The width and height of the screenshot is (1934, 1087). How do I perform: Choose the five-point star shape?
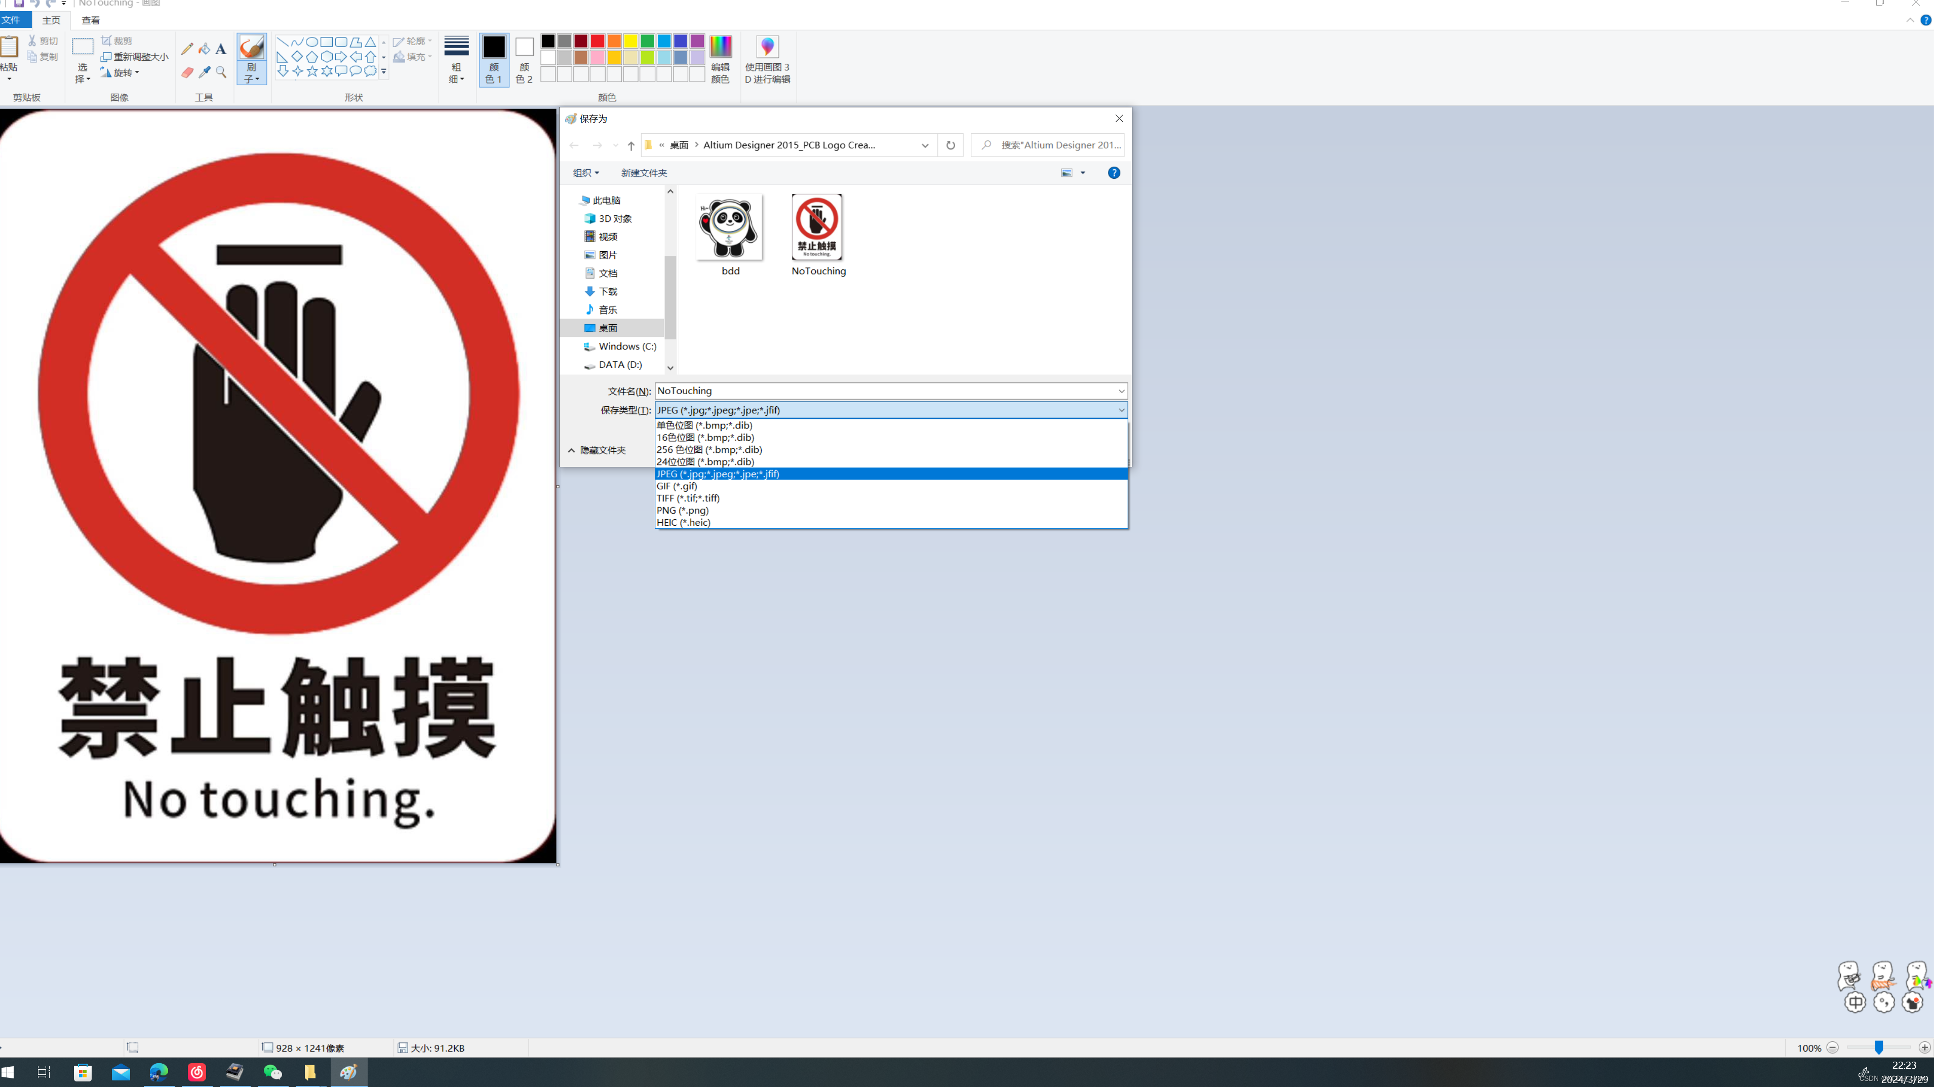pyautogui.click(x=312, y=70)
